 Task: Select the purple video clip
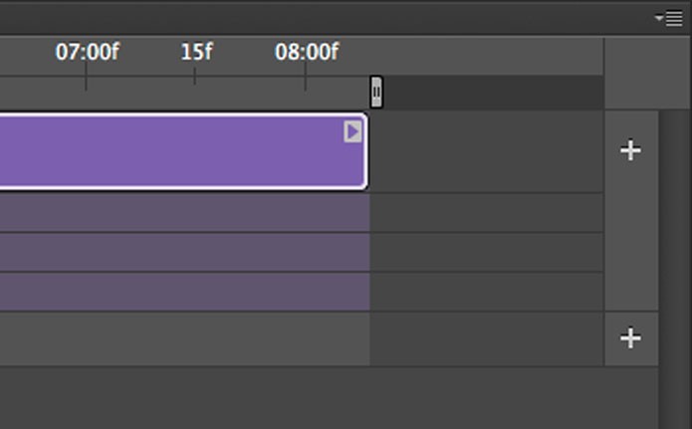[x=183, y=151]
